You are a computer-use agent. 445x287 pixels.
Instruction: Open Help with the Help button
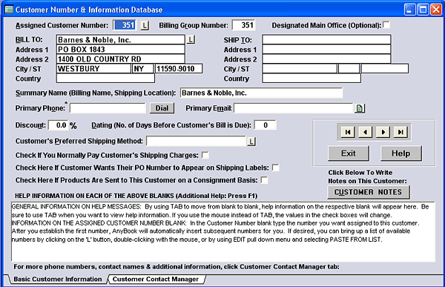click(401, 154)
